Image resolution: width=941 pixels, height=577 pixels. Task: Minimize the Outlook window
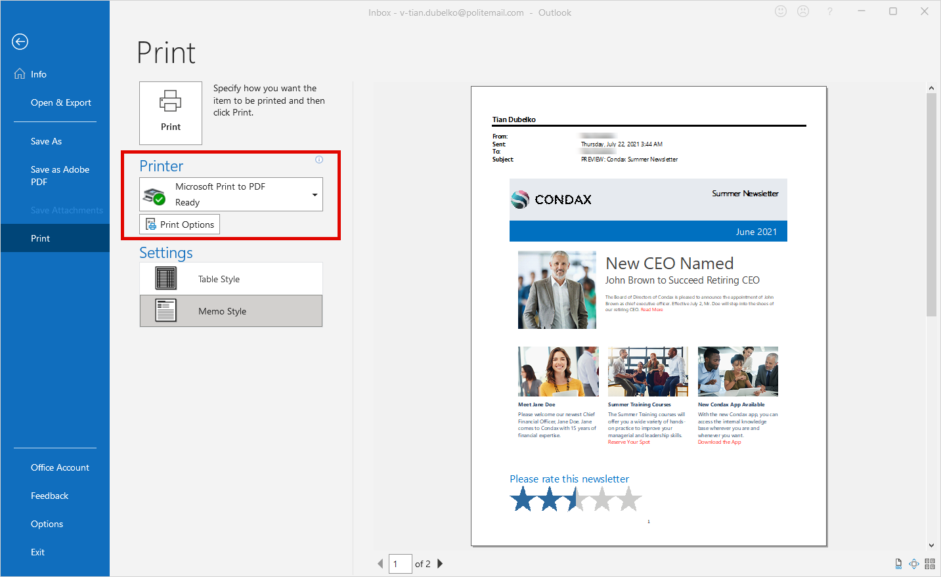[862, 11]
